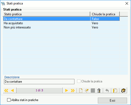Undo changes with curved arrow icon
131x105 pixels.
107,91
